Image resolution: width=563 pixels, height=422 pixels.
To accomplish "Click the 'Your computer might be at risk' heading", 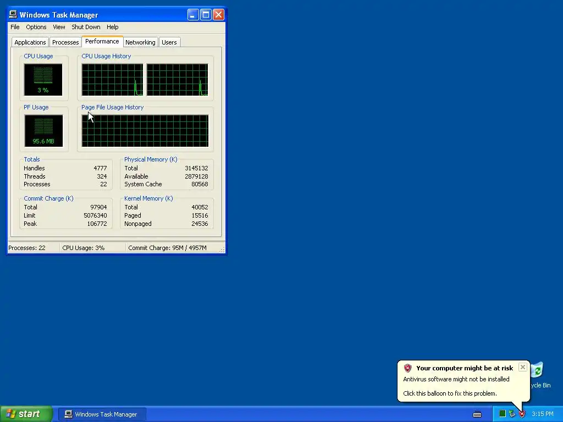I will tap(465, 368).
